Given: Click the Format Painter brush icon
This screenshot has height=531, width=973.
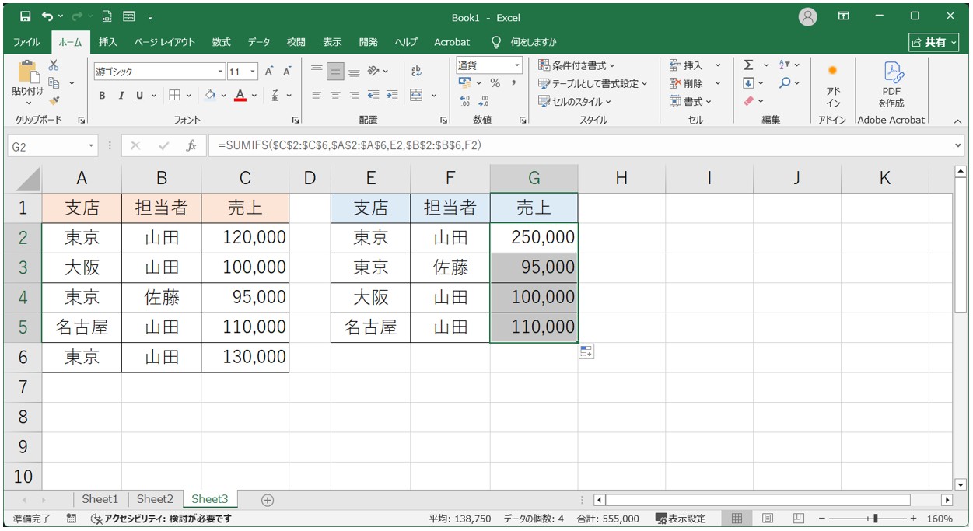Looking at the screenshot, I should 54,100.
